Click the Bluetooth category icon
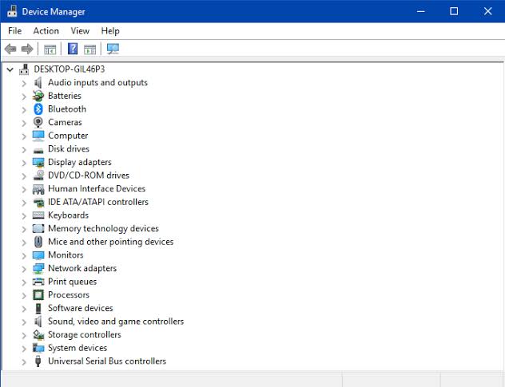The width and height of the screenshot is (505, 387). coord(38,109)
